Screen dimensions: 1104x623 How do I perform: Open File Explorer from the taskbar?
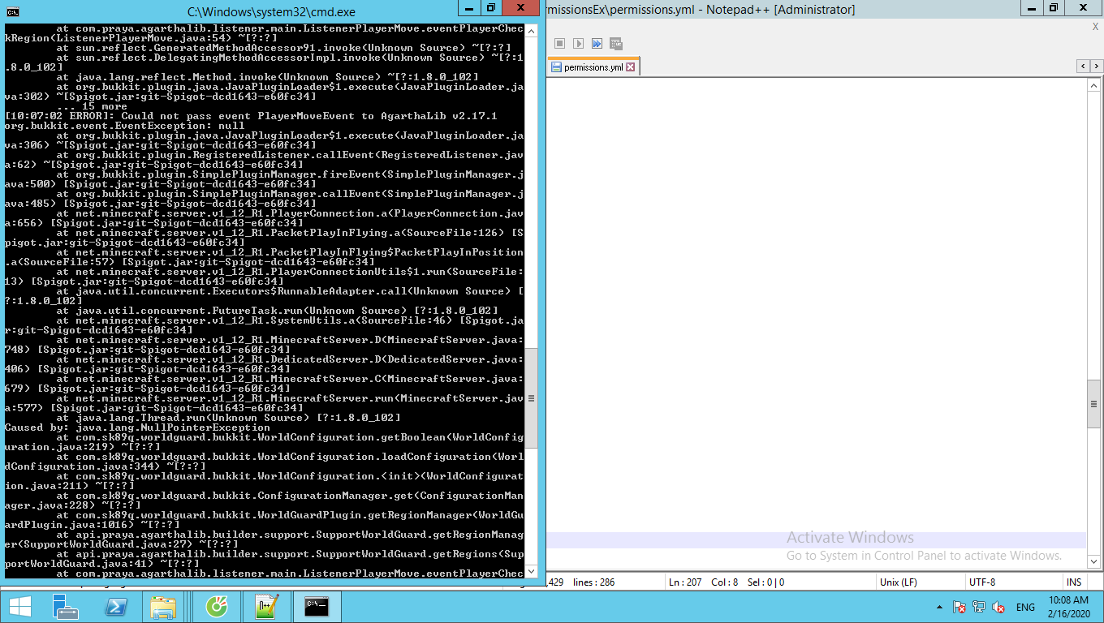tap(165, 606)
